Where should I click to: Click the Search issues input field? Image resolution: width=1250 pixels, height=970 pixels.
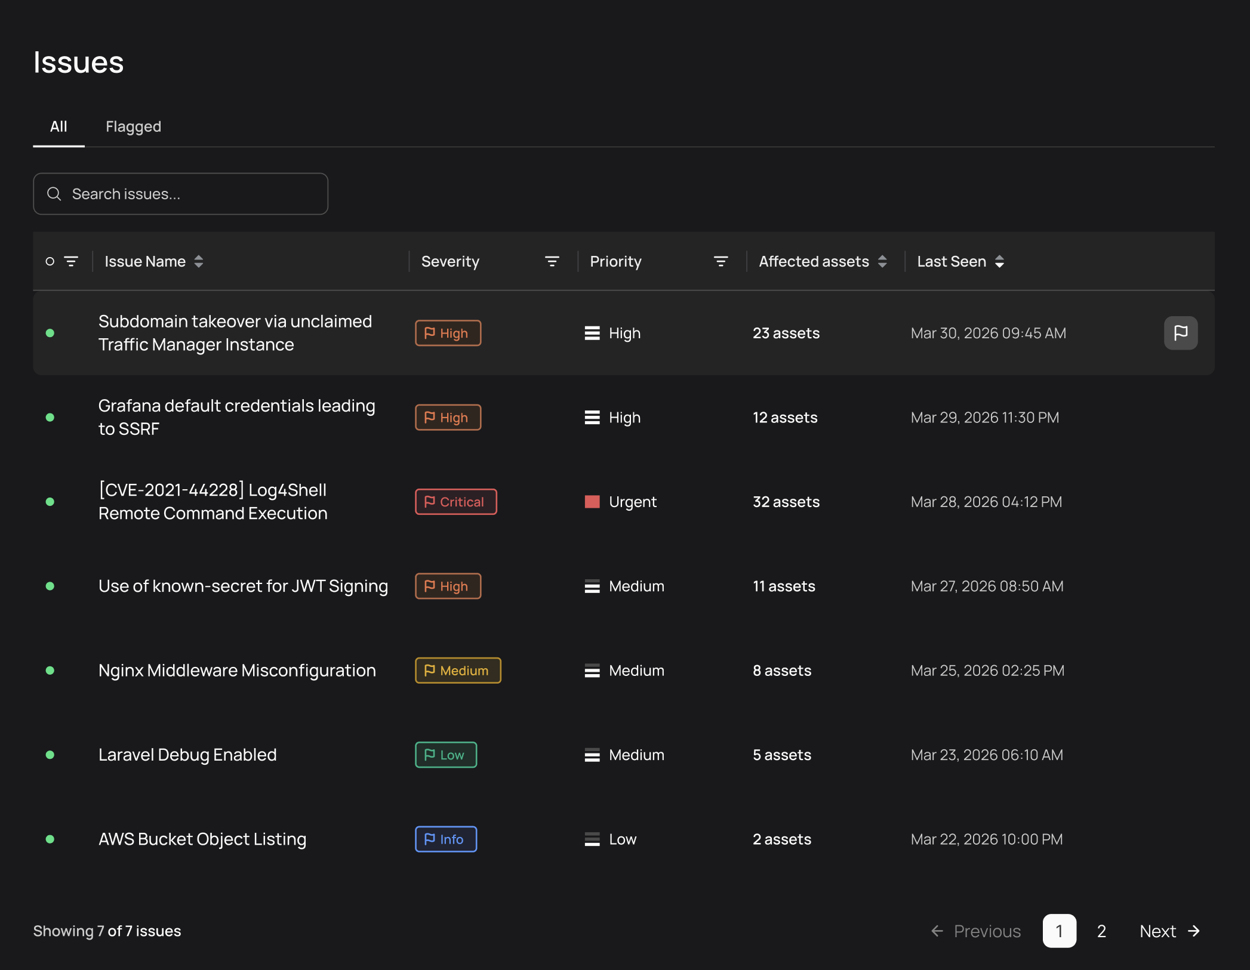tap(191, 194)
